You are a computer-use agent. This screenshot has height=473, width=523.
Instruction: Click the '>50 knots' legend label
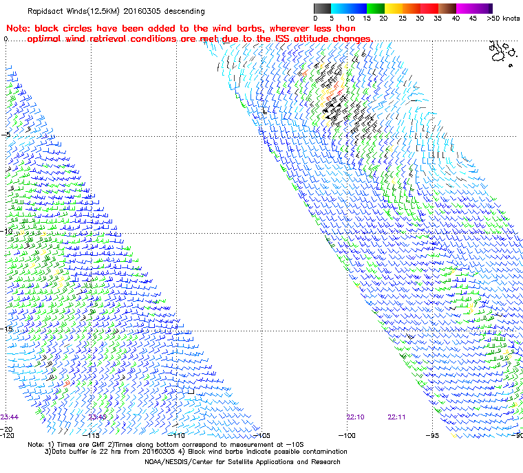coord(503,19)
